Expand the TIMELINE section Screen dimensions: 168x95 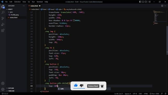click(11, 91)
